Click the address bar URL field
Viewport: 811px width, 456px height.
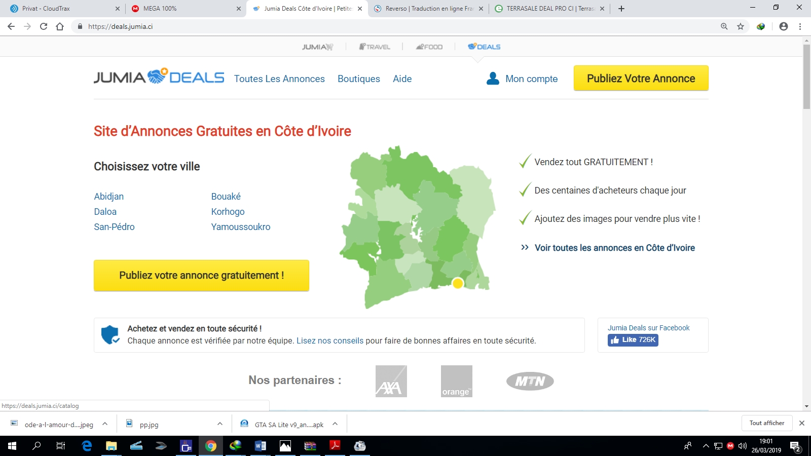tap(355, 26)
